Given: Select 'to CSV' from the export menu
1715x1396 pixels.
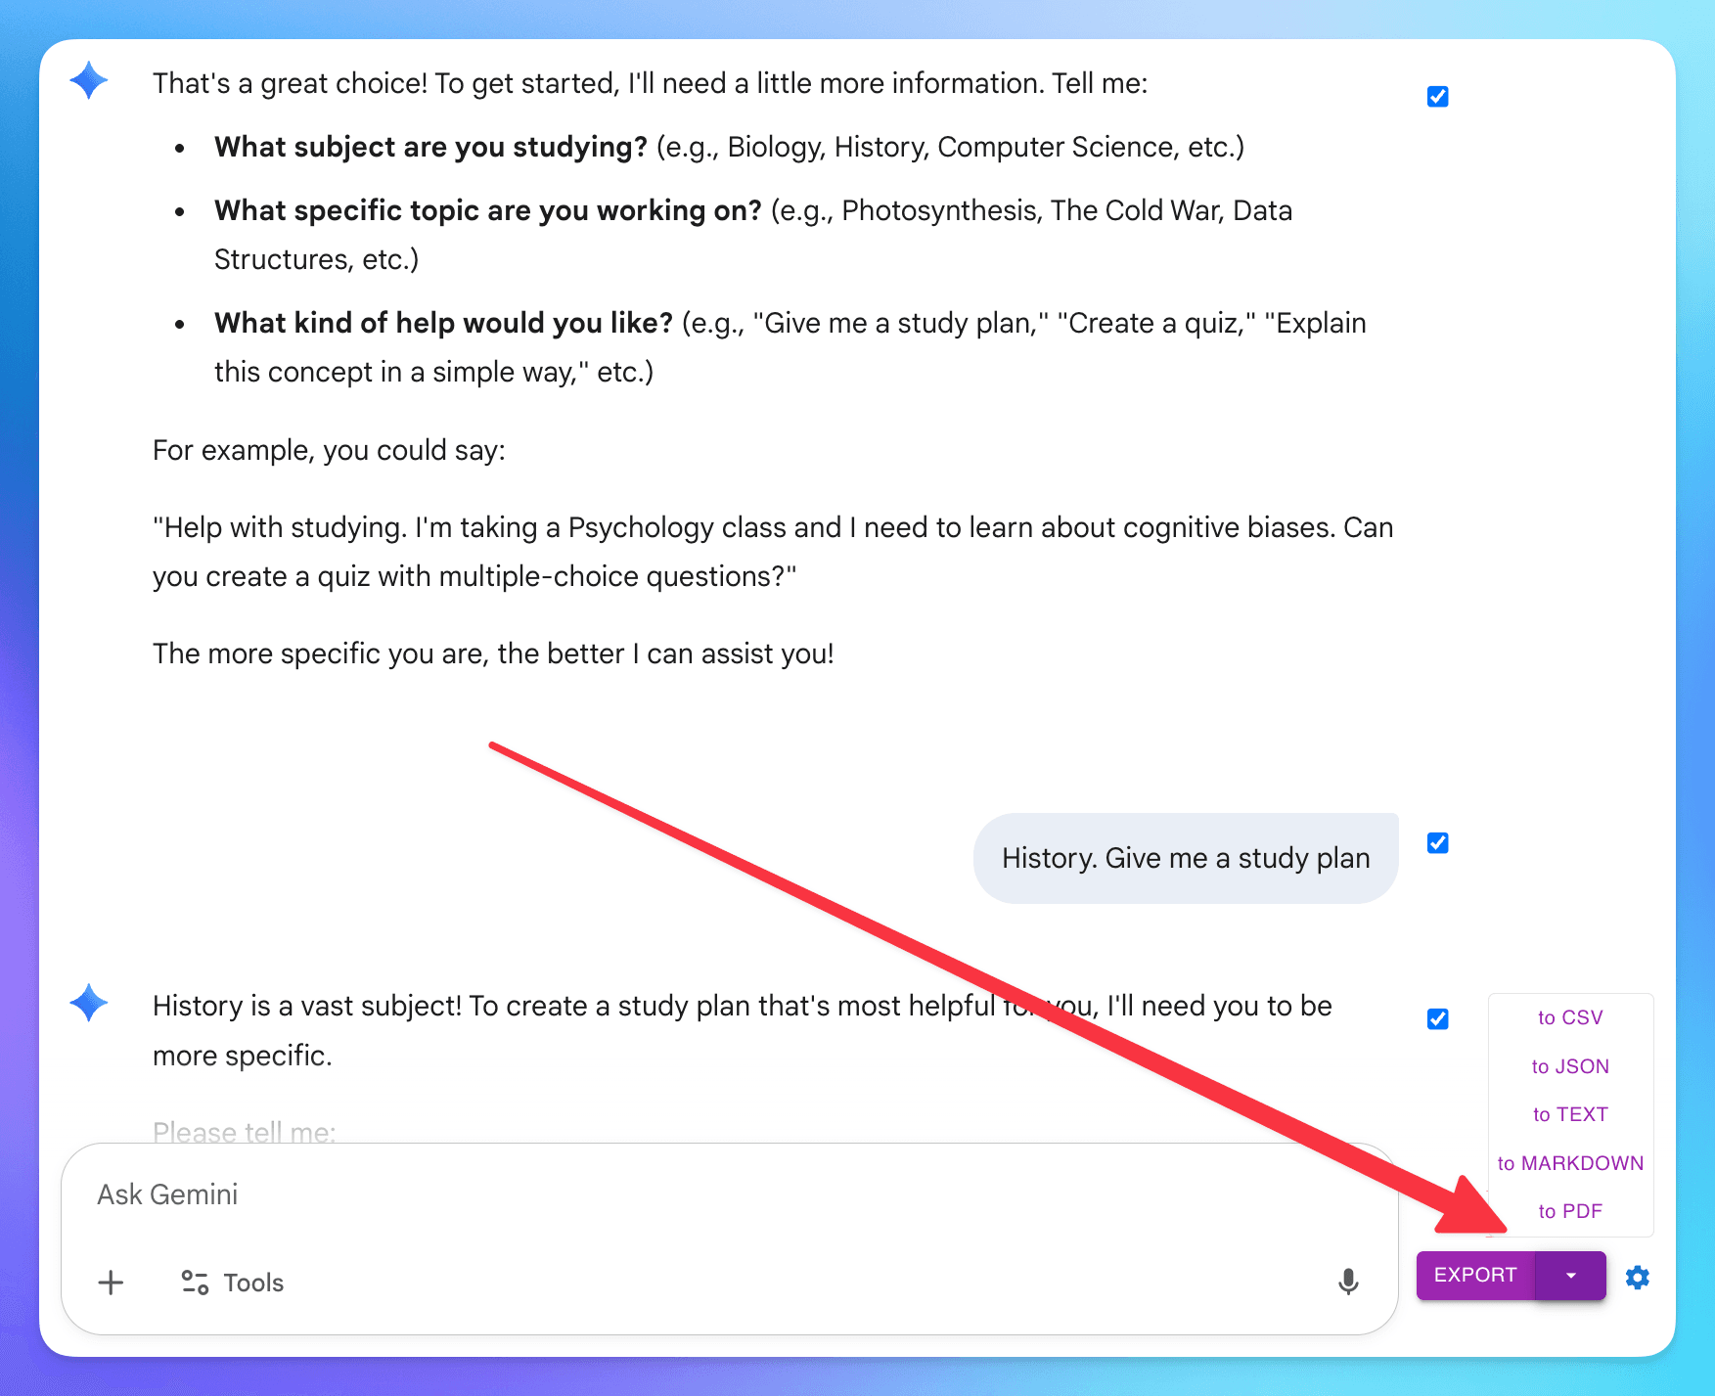Looking at the screenshot, I should [x=1570, y=1017].
